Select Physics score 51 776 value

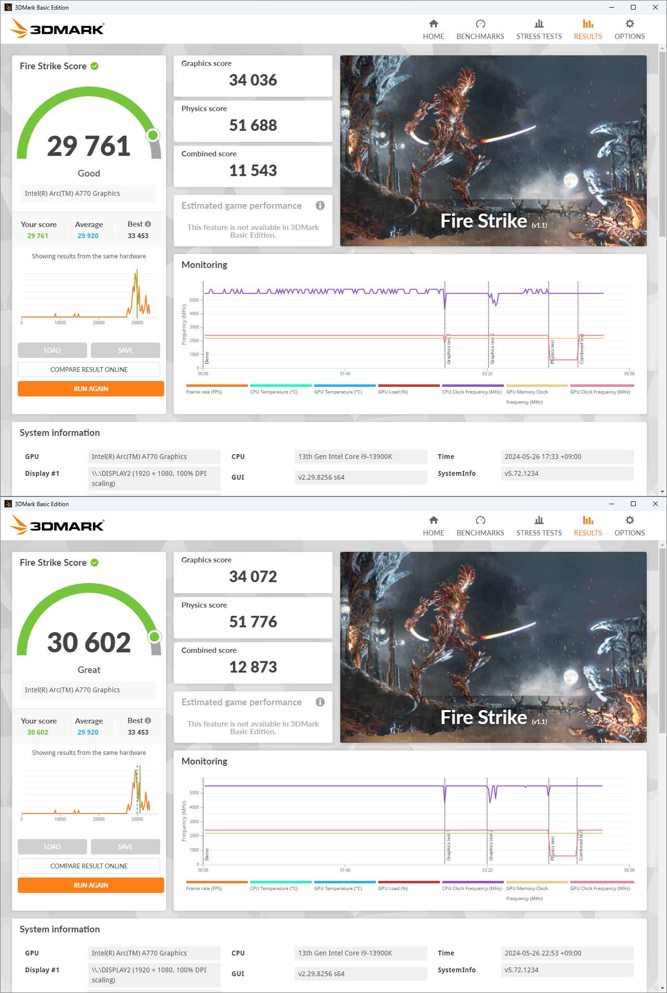pos(253,622)
